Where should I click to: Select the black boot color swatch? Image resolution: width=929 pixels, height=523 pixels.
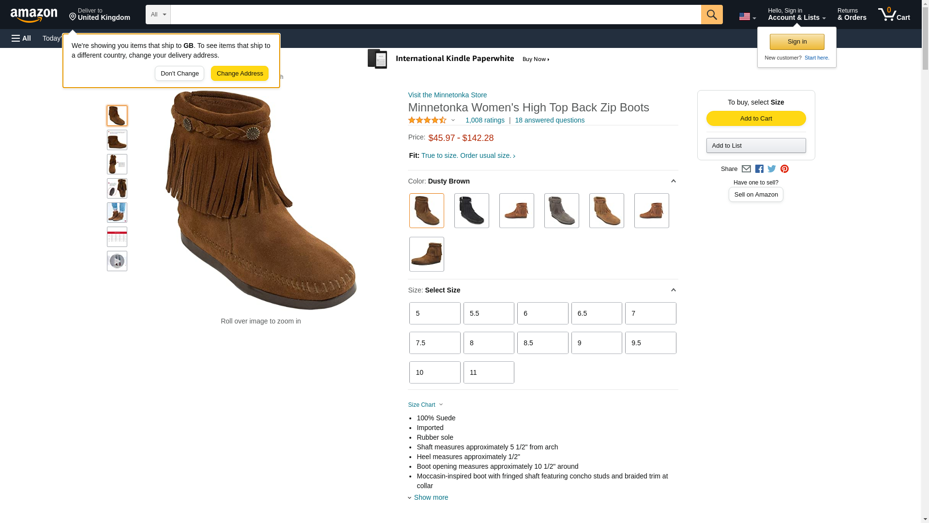click(471, 211)
